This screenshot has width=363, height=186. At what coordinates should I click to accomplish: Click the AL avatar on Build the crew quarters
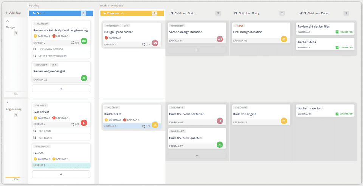220,145
